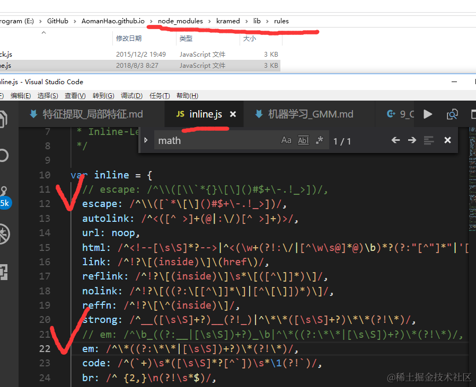The image size is (476, 387).
Task: Navigate to AomanHao.github.io breadcrumb folder
Action: point(113,21)
